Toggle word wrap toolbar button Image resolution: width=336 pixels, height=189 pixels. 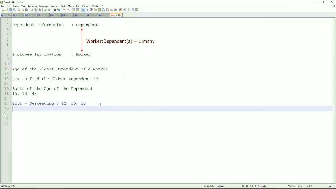83,10
